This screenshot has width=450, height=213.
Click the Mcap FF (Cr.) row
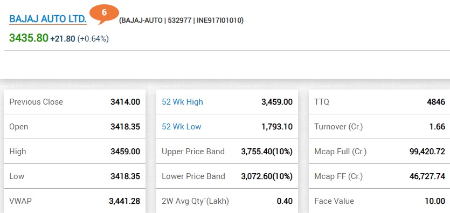[x=379, y=176]
